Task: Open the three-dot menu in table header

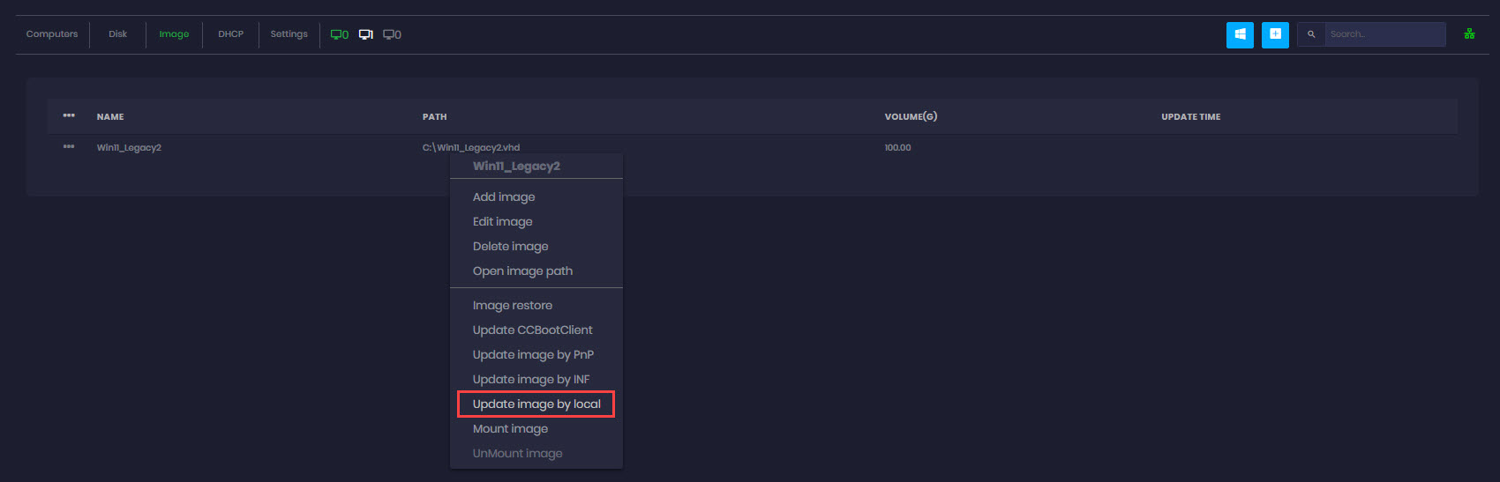Action: pos(69,115)
